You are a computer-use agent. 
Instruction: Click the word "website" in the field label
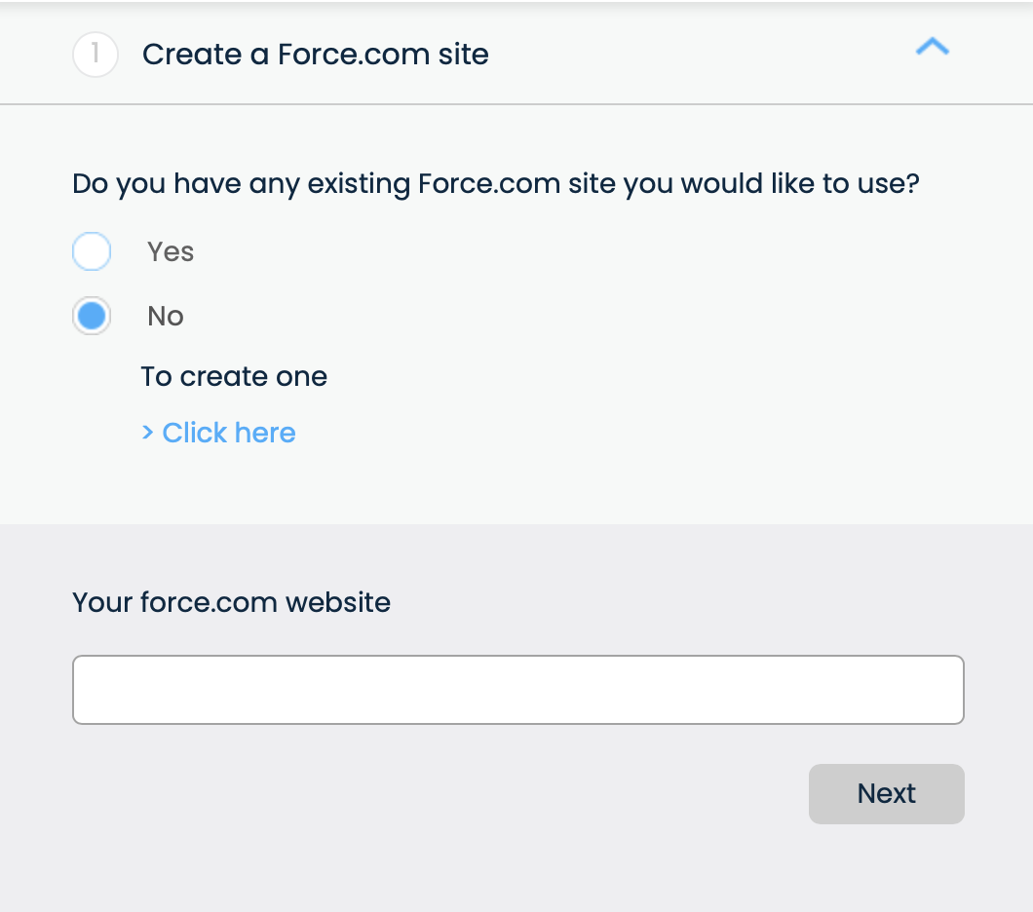coord(337,602)
